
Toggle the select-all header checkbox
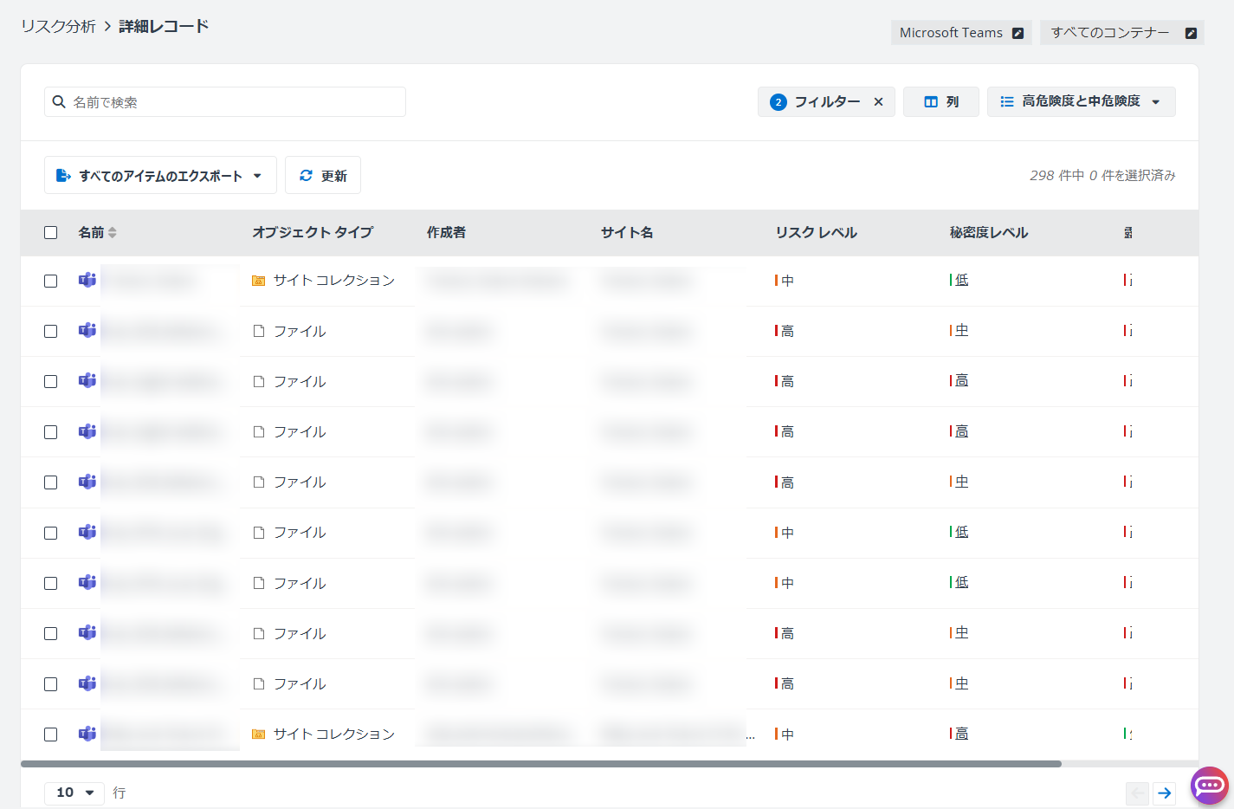51,232
